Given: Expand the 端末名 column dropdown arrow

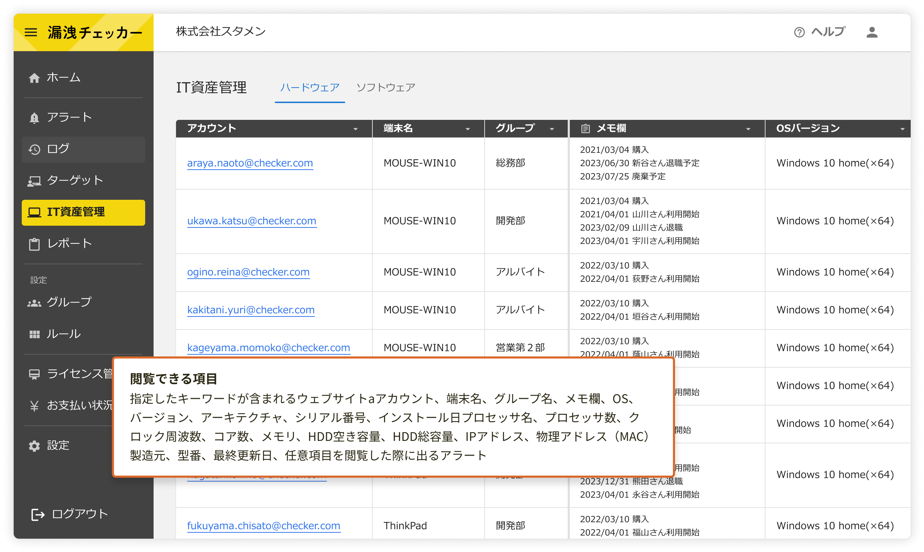Looking at the screenshot, I should coord(467,129).
